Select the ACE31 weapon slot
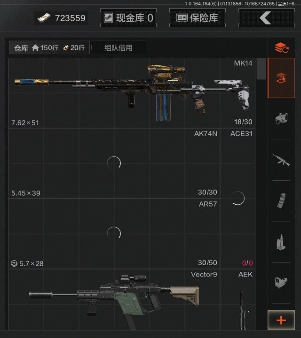The width and height of the screenshot is (301, 338). click(238, 198)
